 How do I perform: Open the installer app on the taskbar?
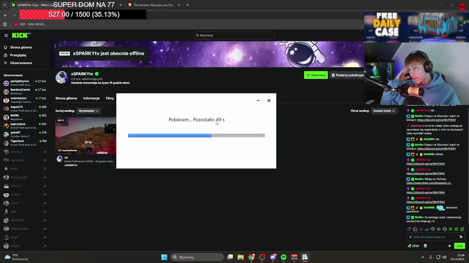click(x=305, y=257)
